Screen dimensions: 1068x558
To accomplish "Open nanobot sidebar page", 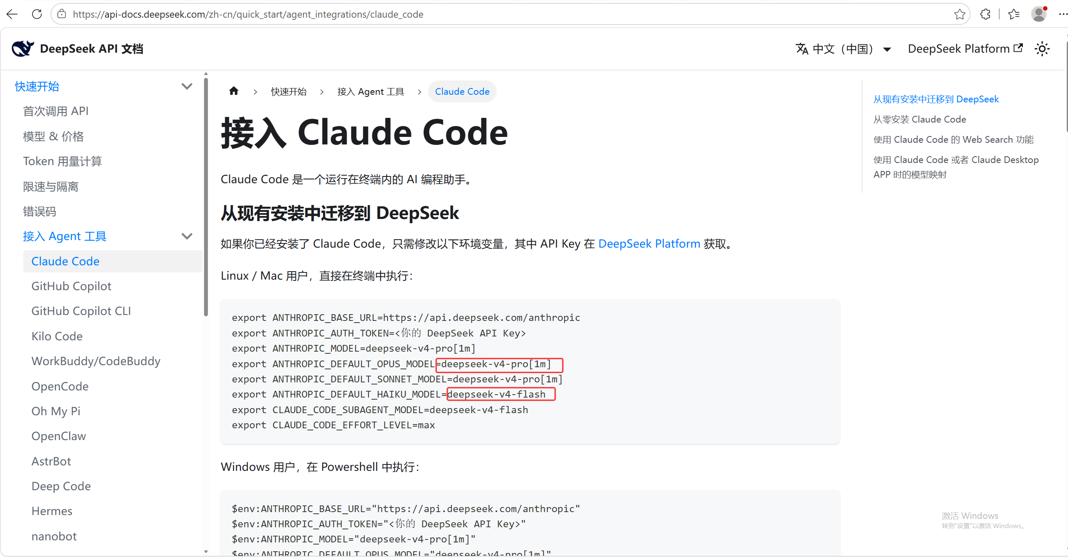I will pyautogui.click(x=54, y=536).
